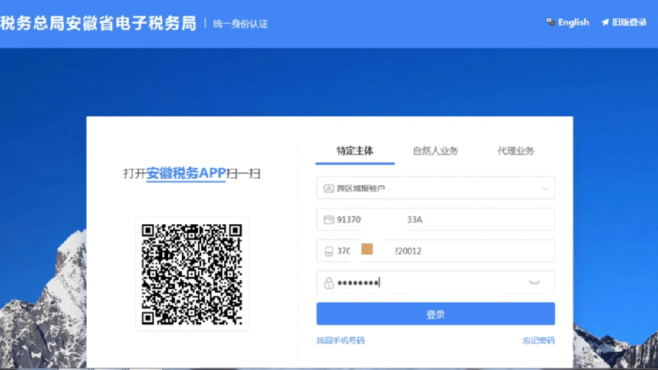The height and width of the screenshot is (370, 658).
Task: Click the phone icon in the ID field
Action: (x=329, y=251)
